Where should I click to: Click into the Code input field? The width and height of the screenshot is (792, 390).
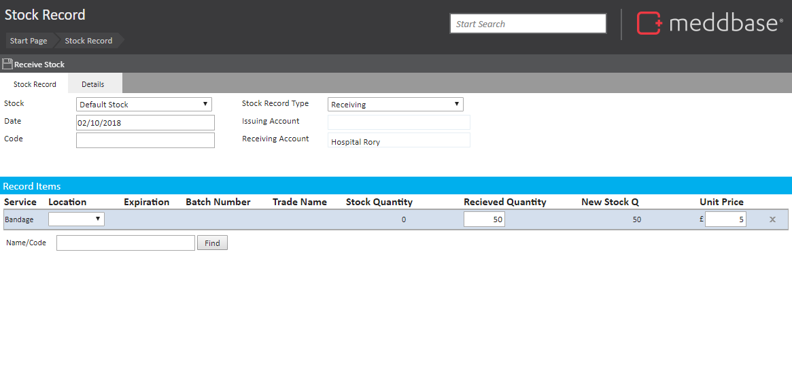point(145,140)
